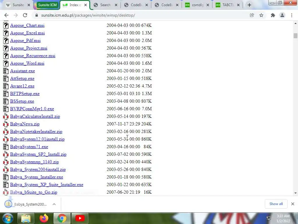Open BabyaNotetakerInstaller.zip link
The image size is (298, 224).
point(36,132)
